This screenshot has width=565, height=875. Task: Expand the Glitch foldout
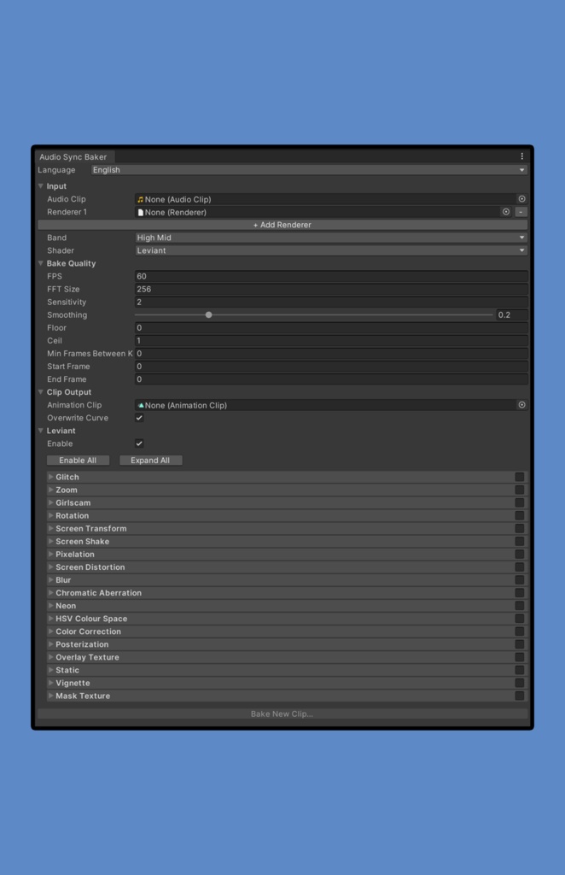50,477
